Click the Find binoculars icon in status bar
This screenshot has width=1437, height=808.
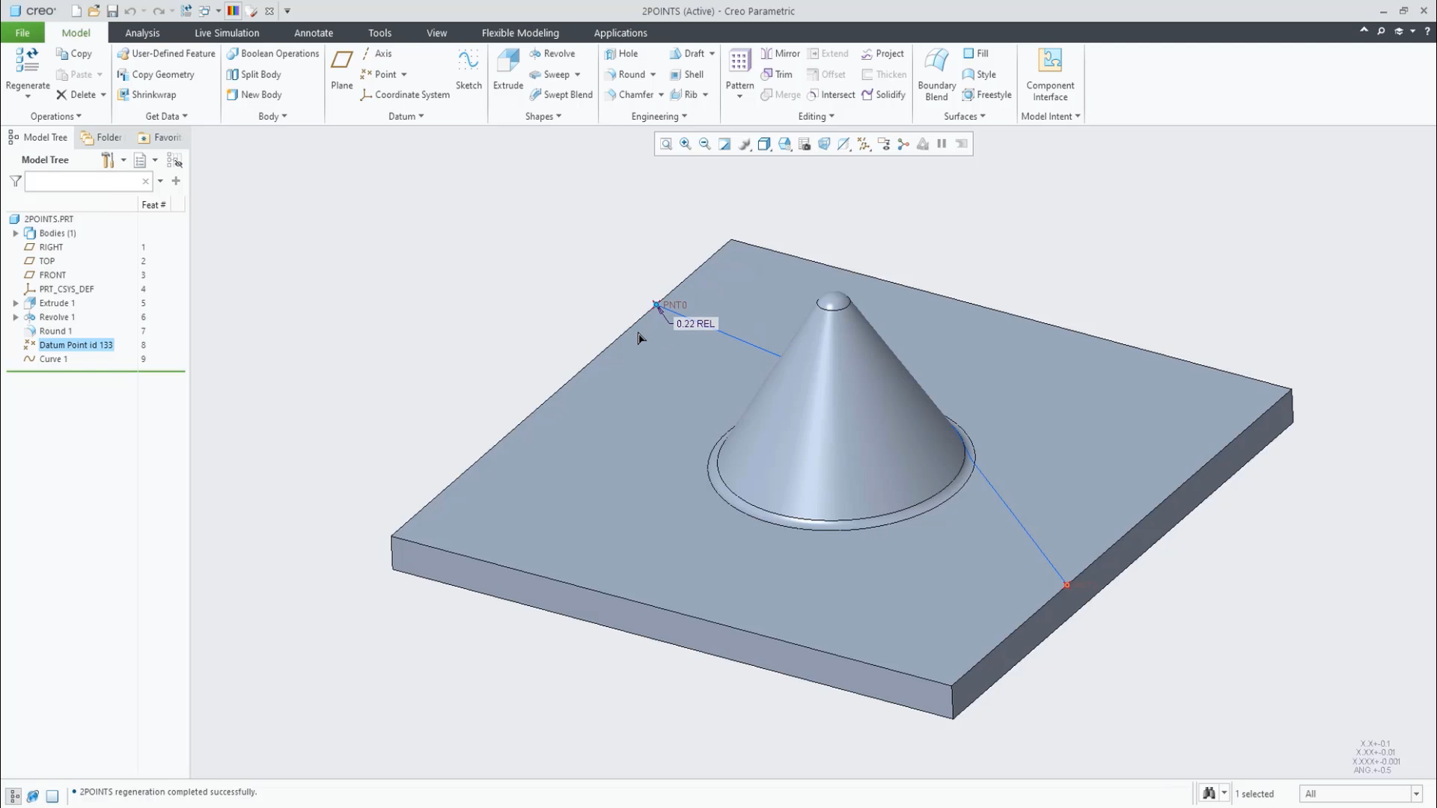click(1209, 793)
